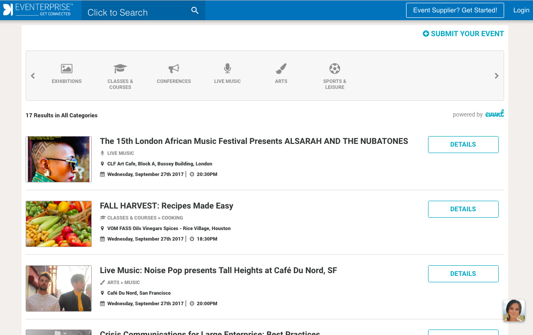This screenshot has width=533, height=335.
Task: Click the clock icon beside 18:30PM
Action: 192,239
